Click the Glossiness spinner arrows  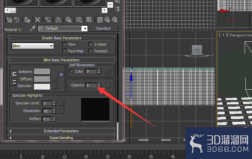coord(54,111)
